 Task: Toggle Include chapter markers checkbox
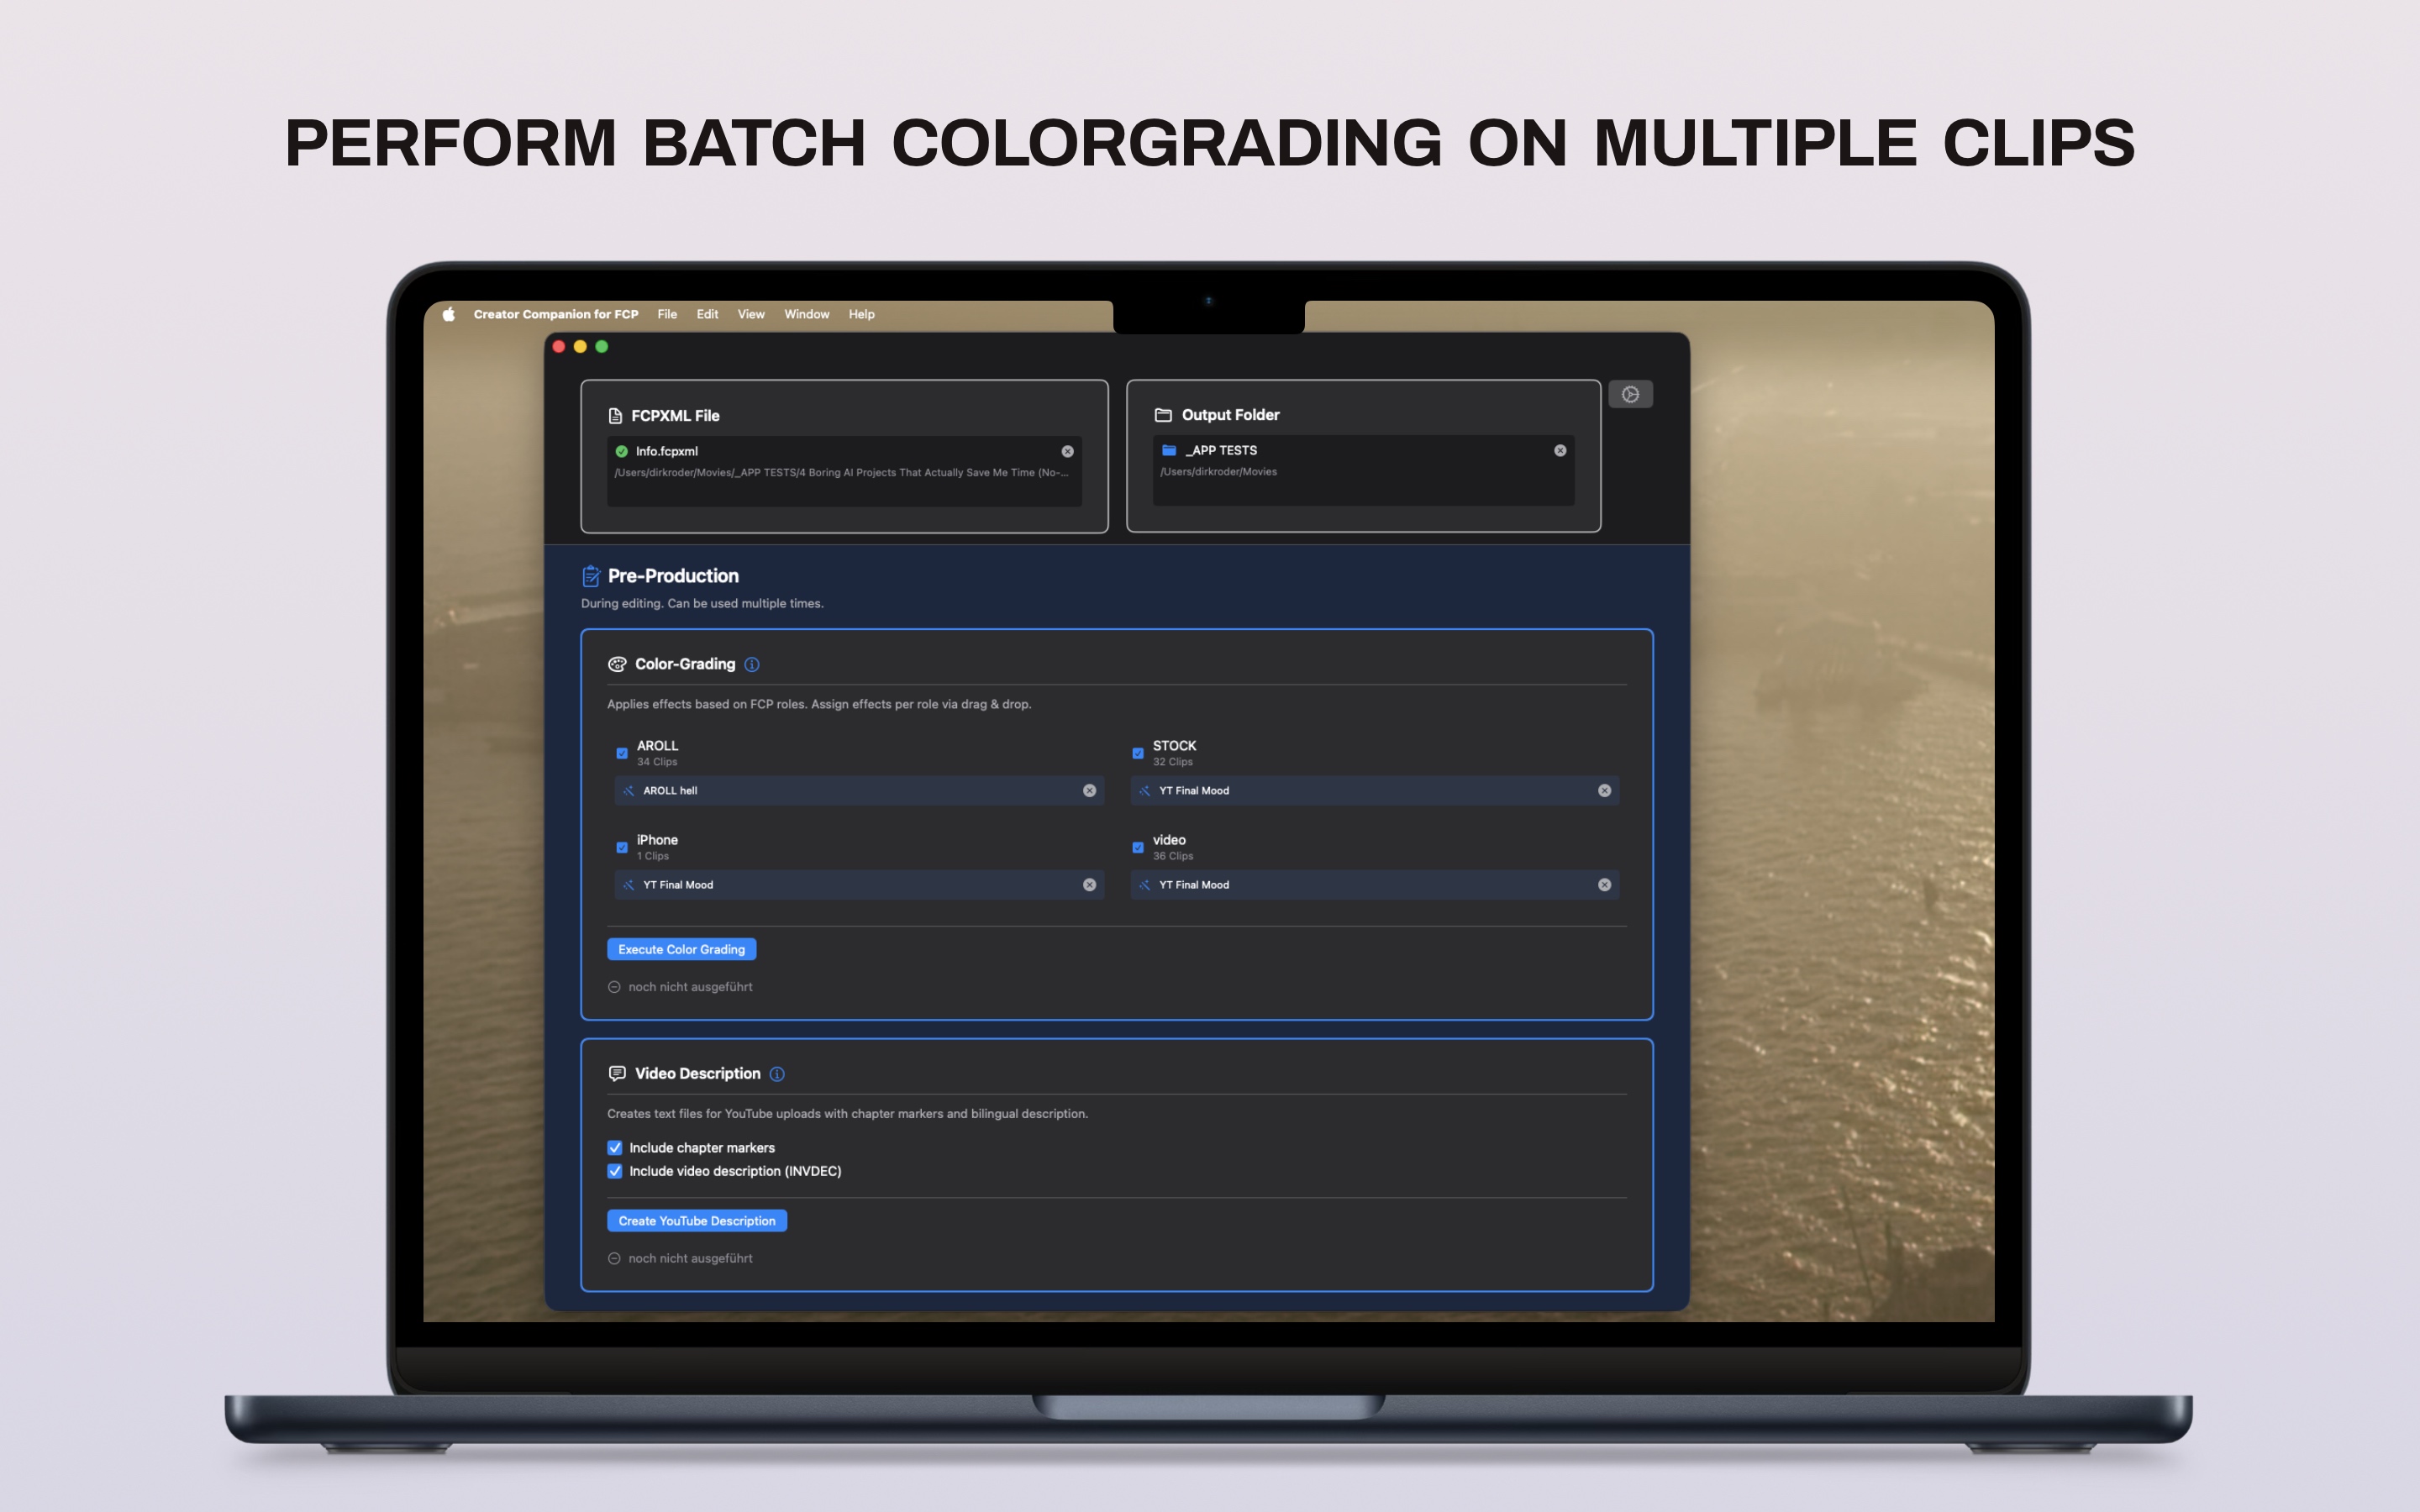615,1148
